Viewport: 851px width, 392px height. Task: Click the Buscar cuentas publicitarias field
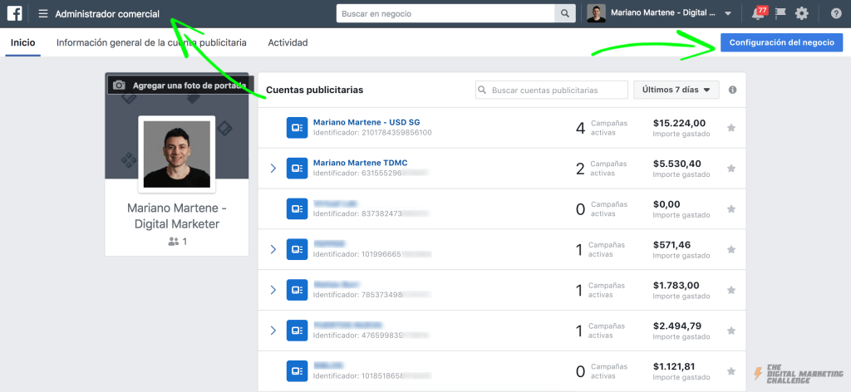(552, 90)
